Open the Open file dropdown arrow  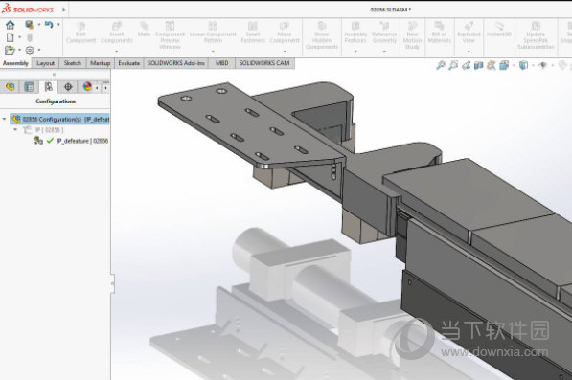(x=20, y=50)
